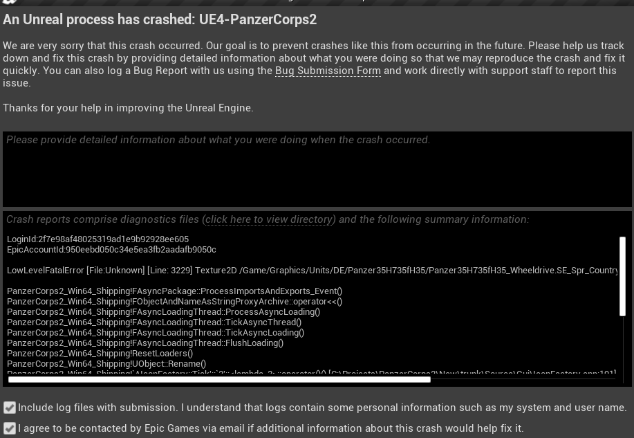Click the ResetLoaders stack line

[x=100, y=354]
